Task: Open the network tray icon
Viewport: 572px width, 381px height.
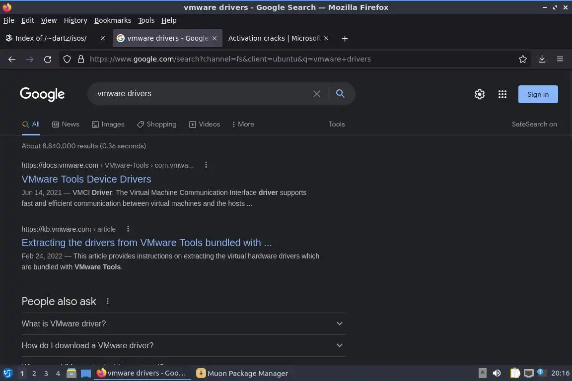Action: (529, 374)
